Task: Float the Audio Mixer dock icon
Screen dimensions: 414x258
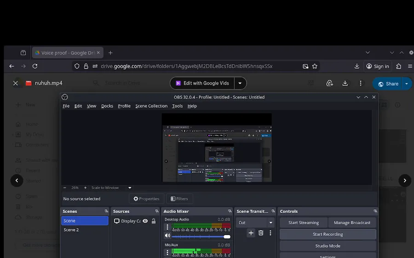Action: (230, 211)
